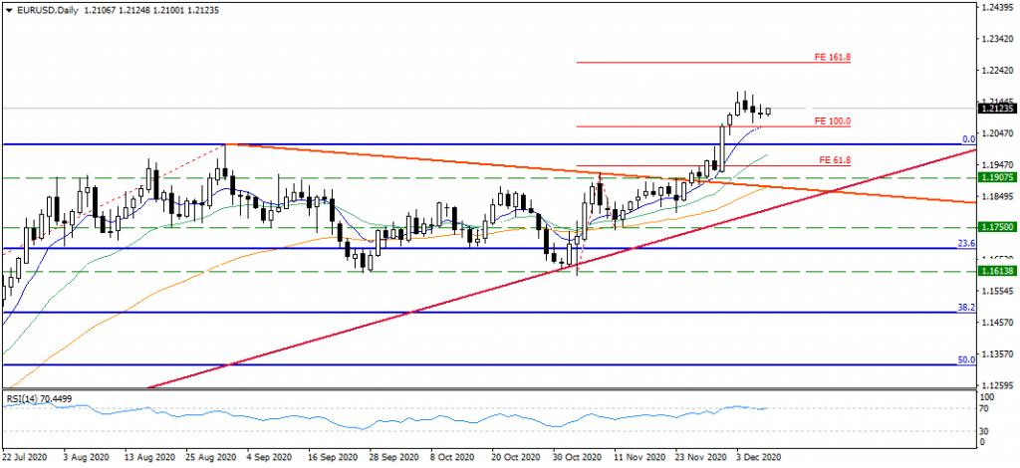Click the green 1.16138 price level tag
Screen dimensions: 1020x468
997,271
